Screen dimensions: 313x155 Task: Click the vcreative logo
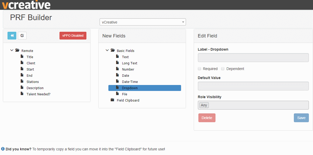coord(26,5)
